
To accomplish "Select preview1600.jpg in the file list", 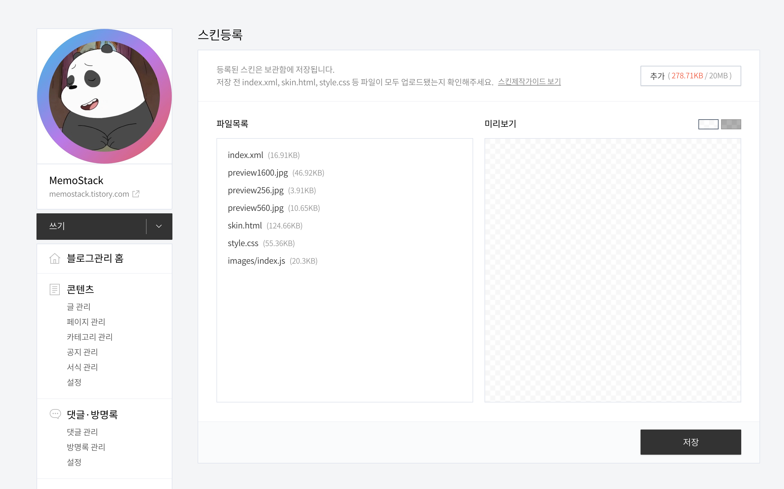I will 258,173.
